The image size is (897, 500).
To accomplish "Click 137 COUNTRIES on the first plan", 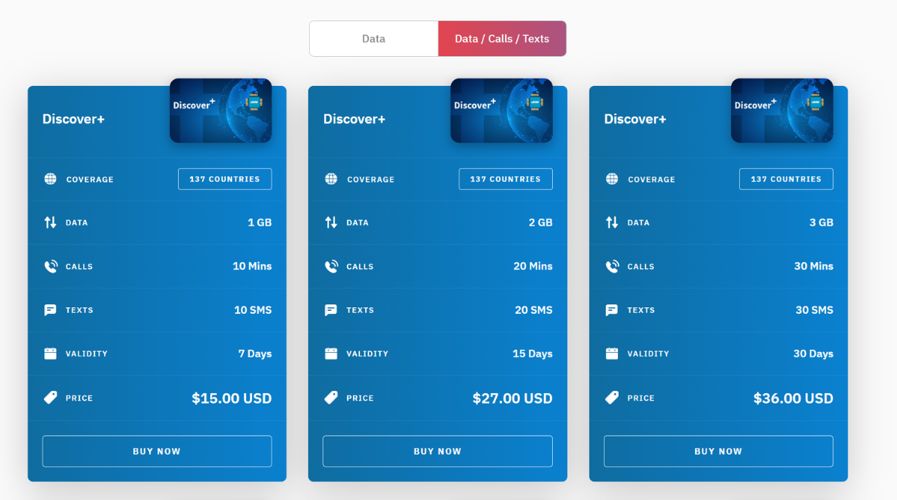I will click(x=224, y=179).
